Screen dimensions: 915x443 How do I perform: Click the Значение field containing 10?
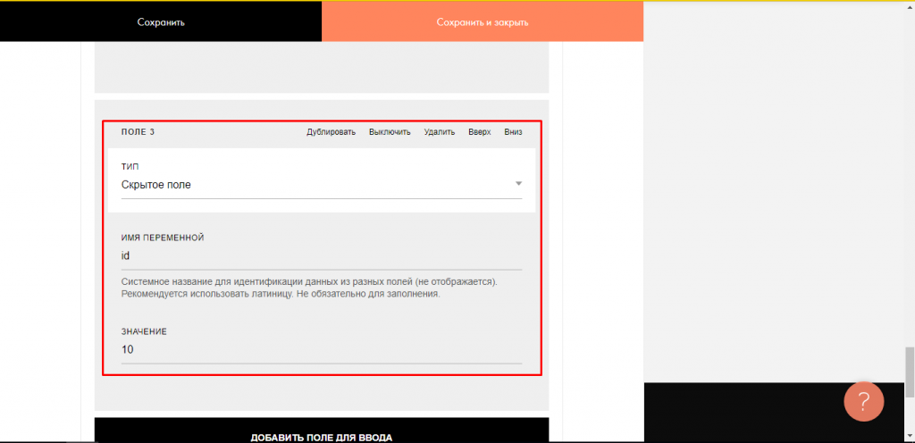tap(322, 349)
